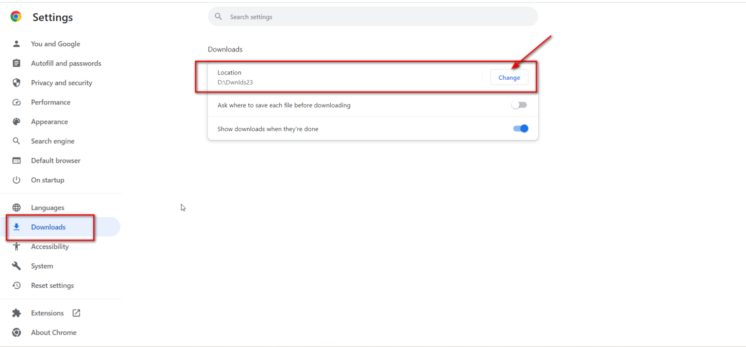Click inside the Search settings field

click(373, 16)
